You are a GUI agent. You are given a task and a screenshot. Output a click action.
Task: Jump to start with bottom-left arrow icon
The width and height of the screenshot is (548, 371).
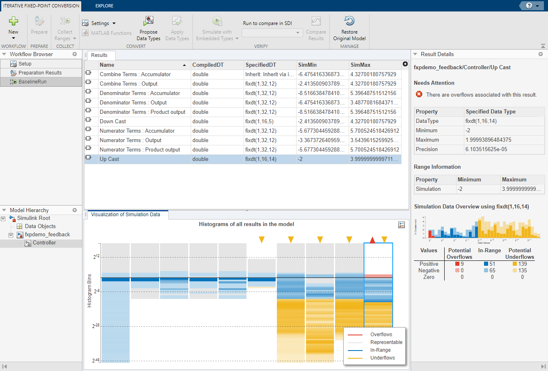tap(4, 366)
